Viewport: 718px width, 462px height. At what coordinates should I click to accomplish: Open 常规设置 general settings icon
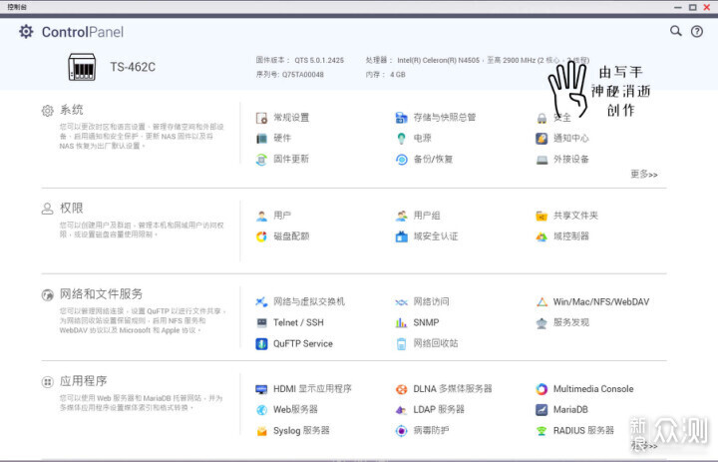pyautogui.click(x=261, y=118)
